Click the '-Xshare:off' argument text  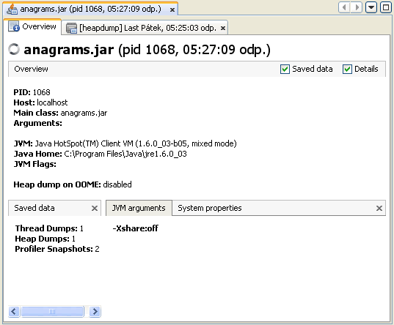136,228
